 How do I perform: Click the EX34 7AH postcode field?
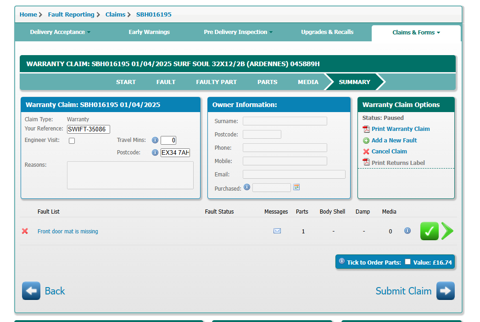(175, 153)
